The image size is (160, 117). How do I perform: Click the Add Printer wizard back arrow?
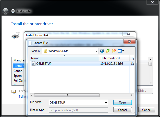[5, 11]
